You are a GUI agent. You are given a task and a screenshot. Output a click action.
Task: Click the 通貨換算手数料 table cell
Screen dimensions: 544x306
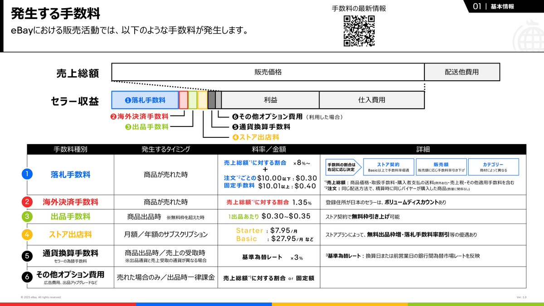point(70,256)
